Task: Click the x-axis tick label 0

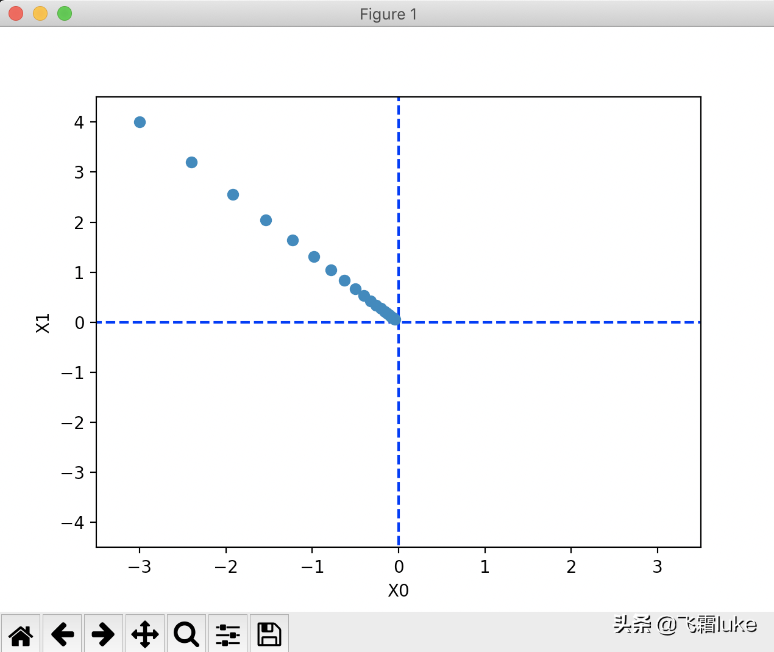Action: click(399, 567)
